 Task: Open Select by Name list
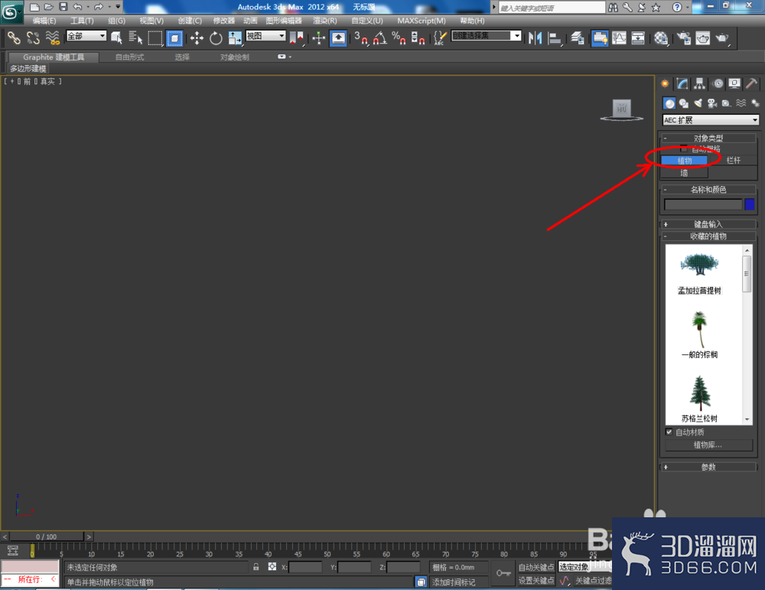[135, 37]
